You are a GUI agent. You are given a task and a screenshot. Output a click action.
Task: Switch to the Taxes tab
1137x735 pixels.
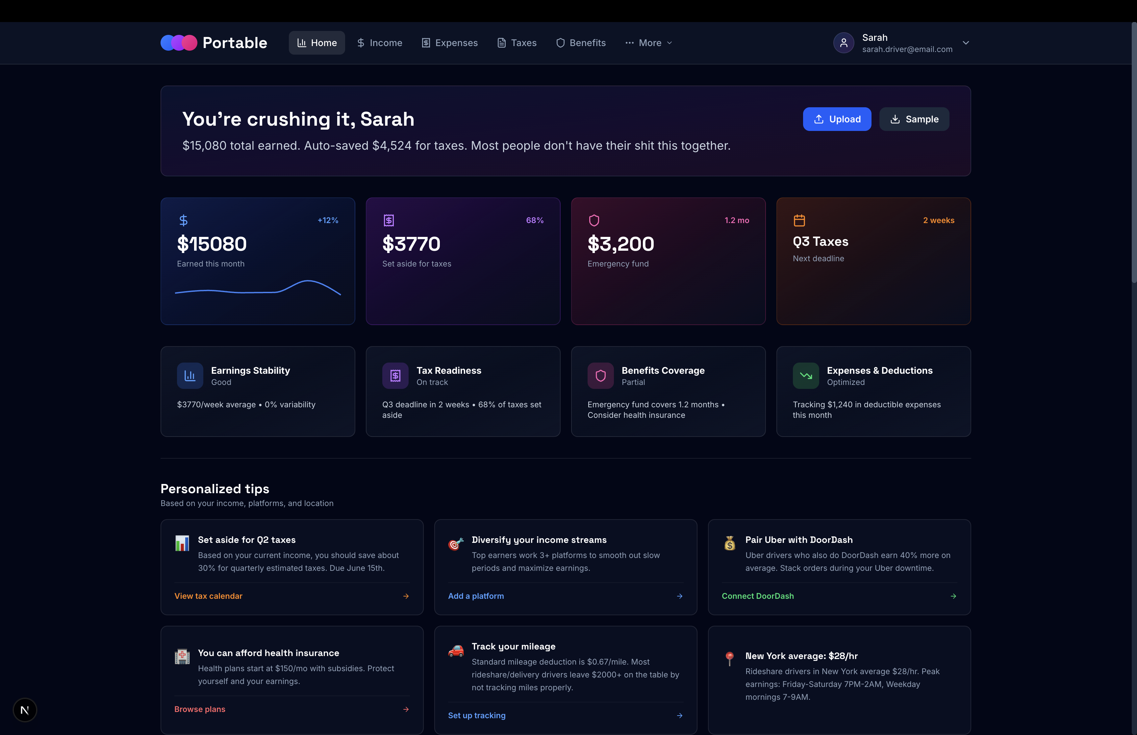[x=517, y=43]
